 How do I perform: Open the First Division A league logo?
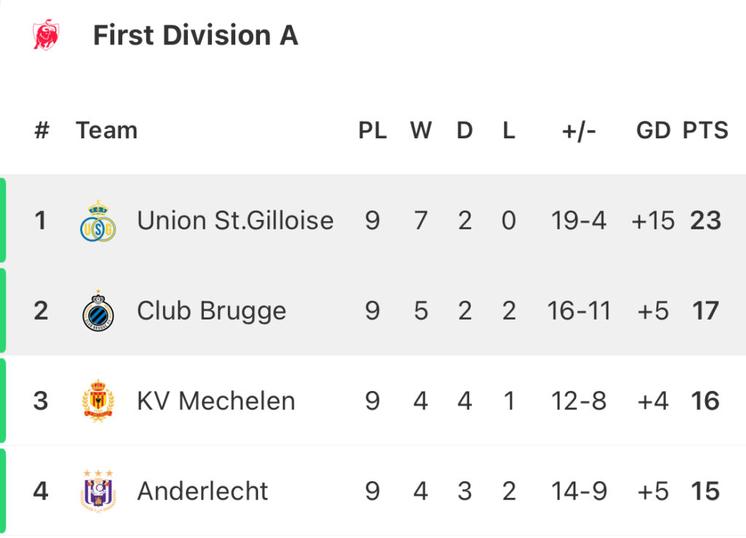click(x=46, y=35)
